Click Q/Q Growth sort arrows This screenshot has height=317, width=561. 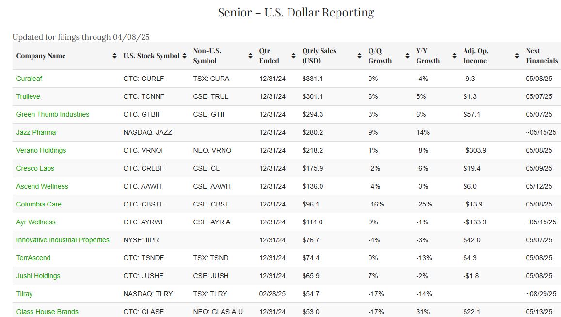407,56
